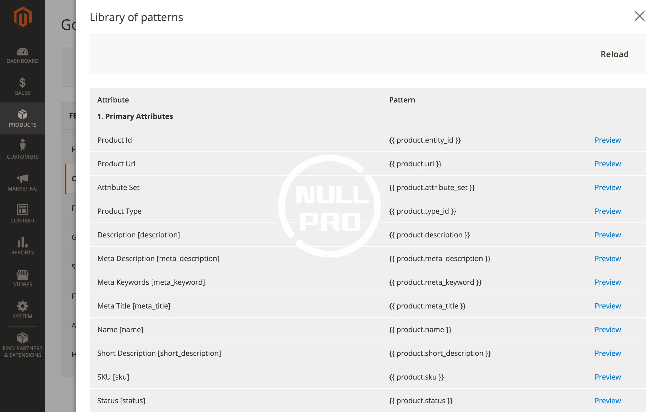
Task: Click the Reload button
Action: click(x=614, y=54)
